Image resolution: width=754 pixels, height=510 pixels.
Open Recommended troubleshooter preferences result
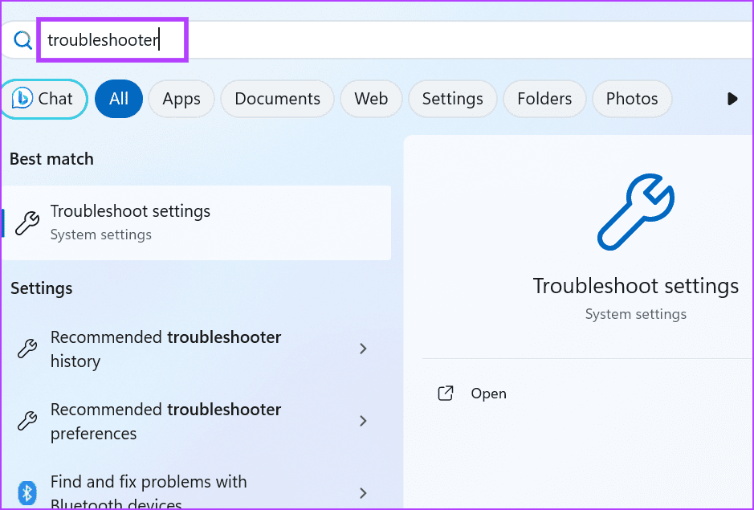point(196,421)
